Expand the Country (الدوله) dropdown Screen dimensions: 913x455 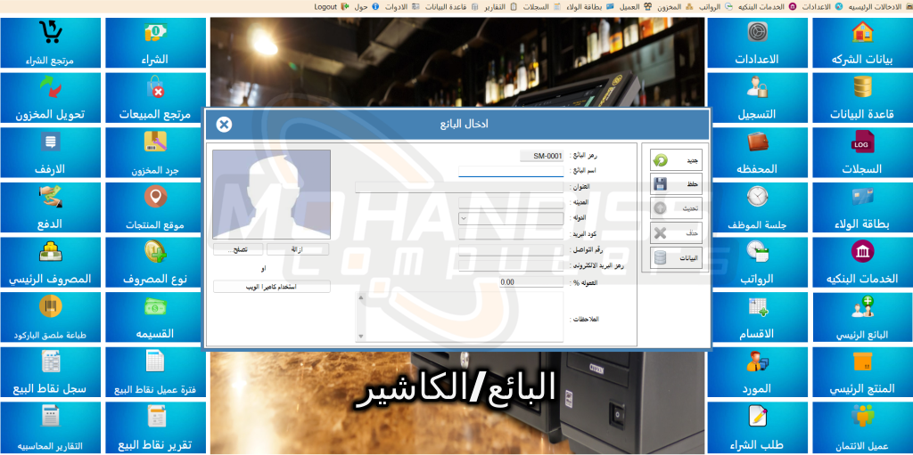pos(464,217)
